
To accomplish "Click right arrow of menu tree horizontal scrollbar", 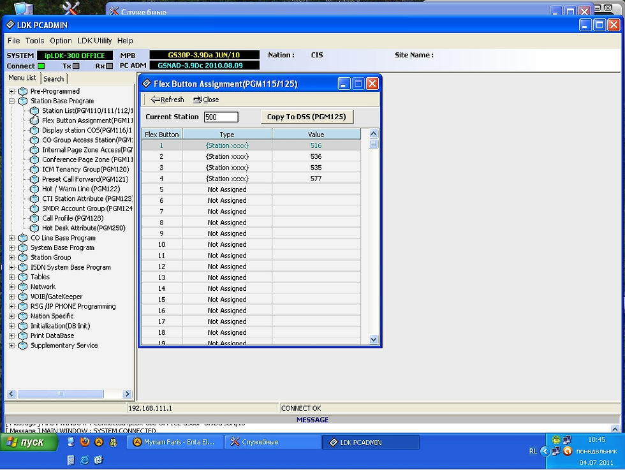I will (127, 394).
